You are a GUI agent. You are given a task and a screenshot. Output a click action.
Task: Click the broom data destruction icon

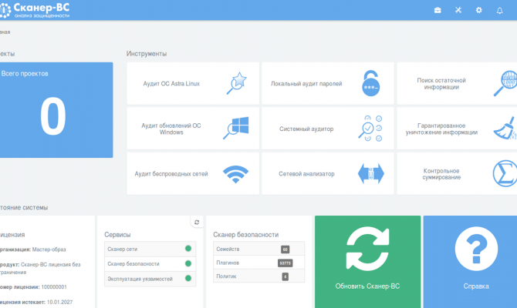pos(505,129)
